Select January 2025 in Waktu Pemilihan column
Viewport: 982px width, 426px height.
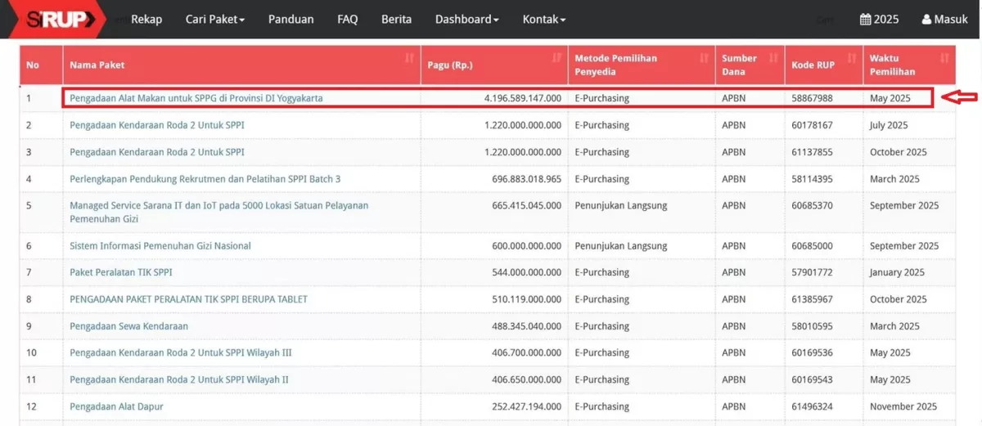tap(897, 272)
